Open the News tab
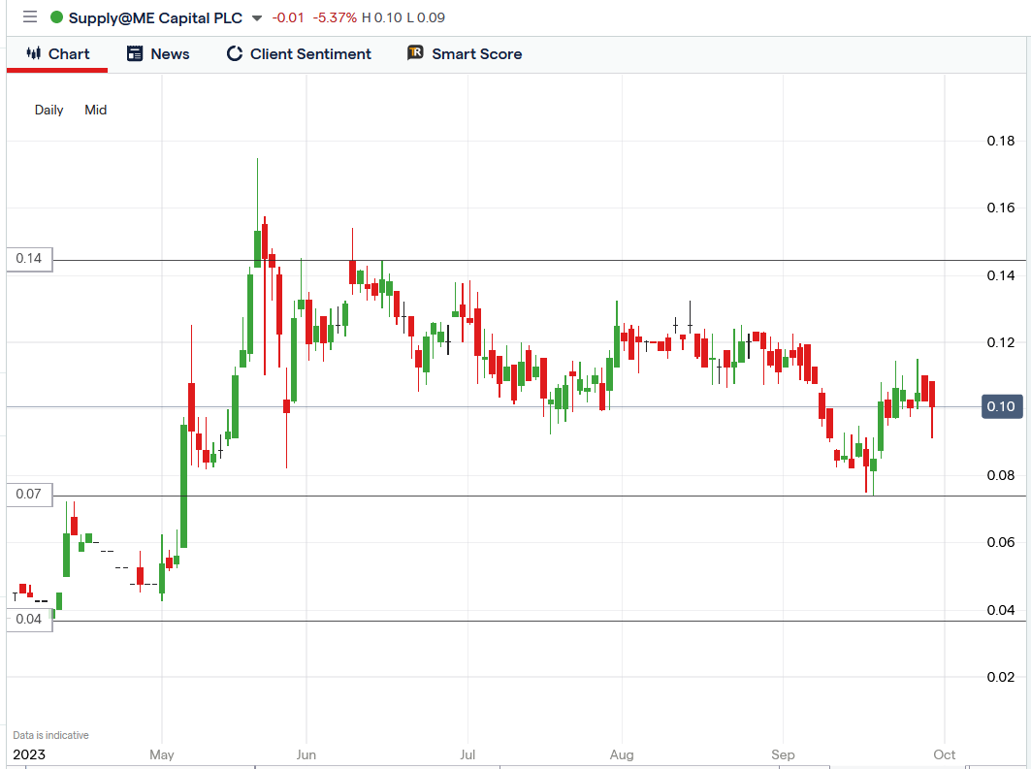The width and height of the screenshot is (1031, 769). (158, 54)
